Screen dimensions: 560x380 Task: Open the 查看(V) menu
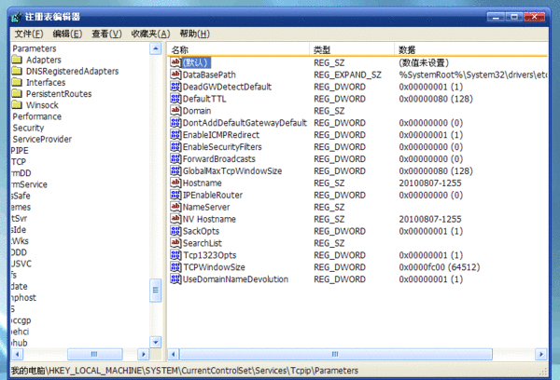click(x=106, y=34)
